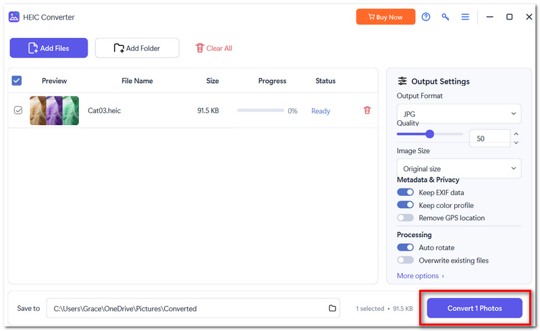Click the HEIC Converter app logo
This screenshot has width=540, height=331.
(13, 17)
